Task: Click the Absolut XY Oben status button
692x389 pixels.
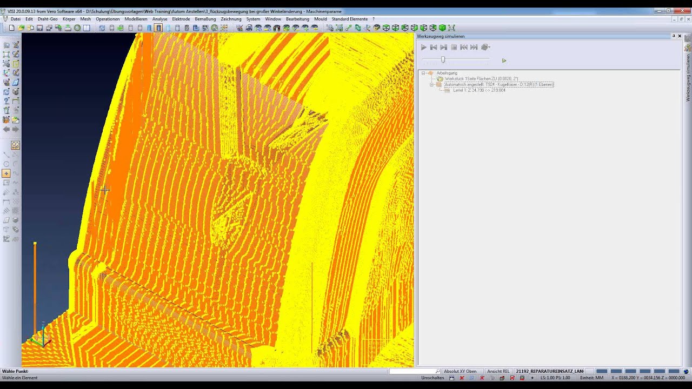Action: 460,371
